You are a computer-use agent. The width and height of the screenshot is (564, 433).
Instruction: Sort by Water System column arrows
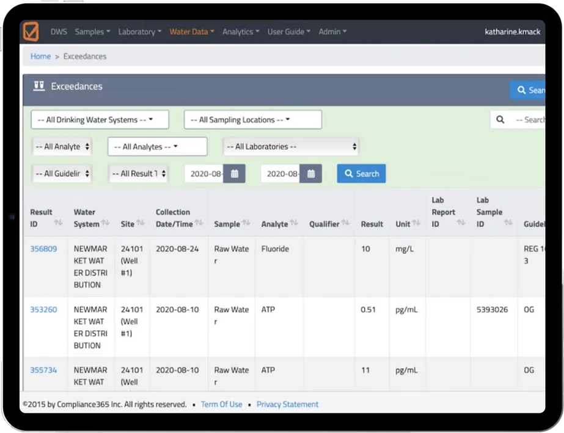pos(105,223)
